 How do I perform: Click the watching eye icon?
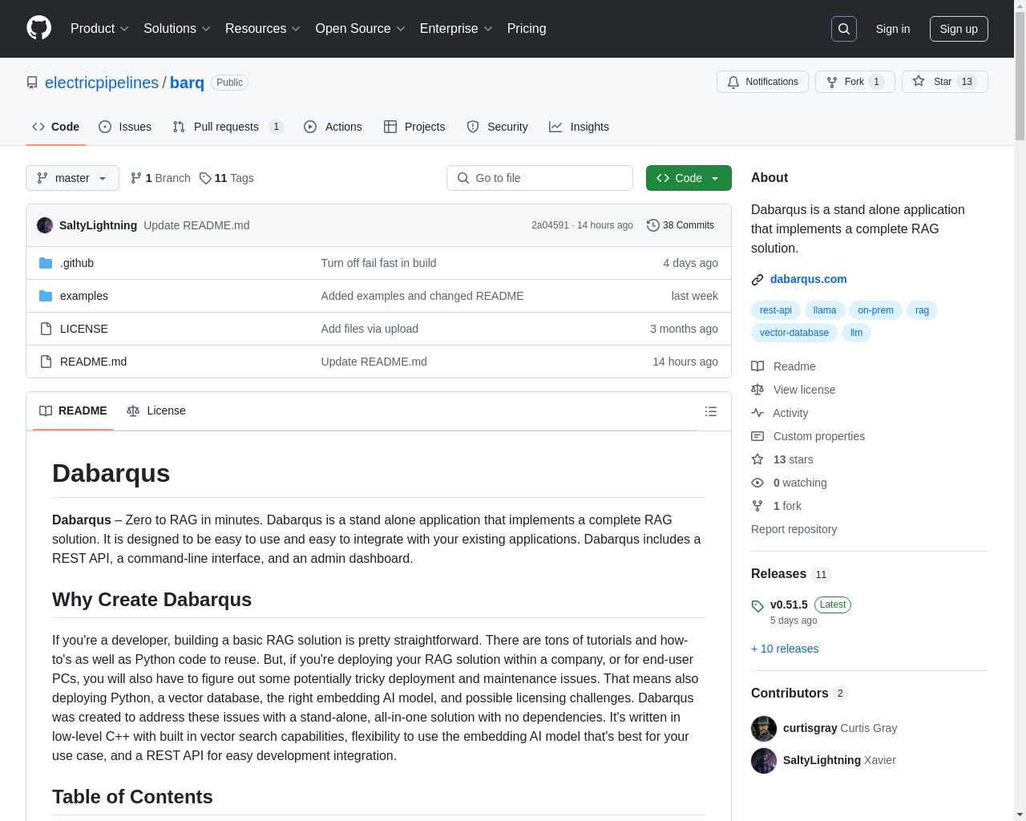pyautogui.click(x=757, y=483)
